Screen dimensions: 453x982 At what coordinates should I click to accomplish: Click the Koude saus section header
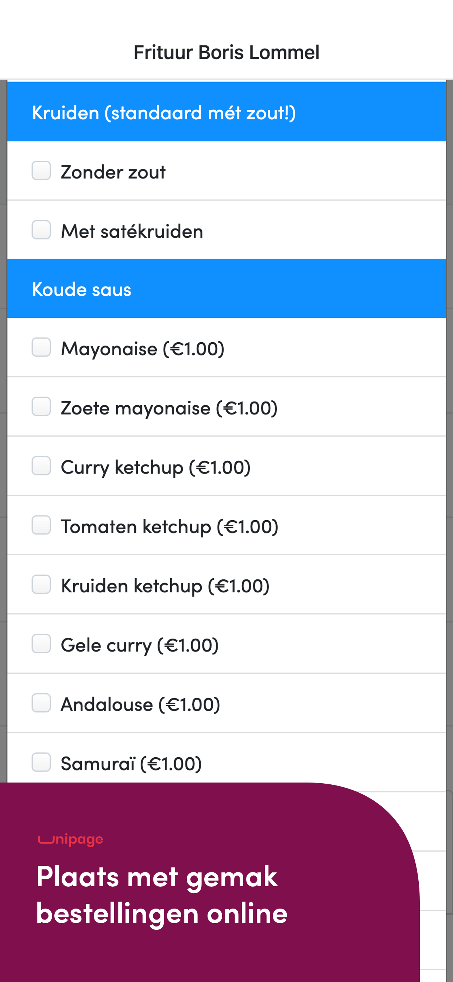click(226, 289)
